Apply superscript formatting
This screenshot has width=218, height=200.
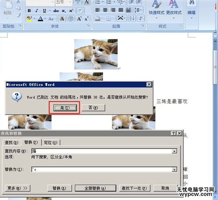(x=71, y=11)
